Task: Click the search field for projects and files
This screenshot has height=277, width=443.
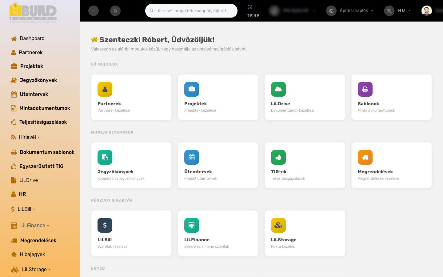Action: point(191,11)
